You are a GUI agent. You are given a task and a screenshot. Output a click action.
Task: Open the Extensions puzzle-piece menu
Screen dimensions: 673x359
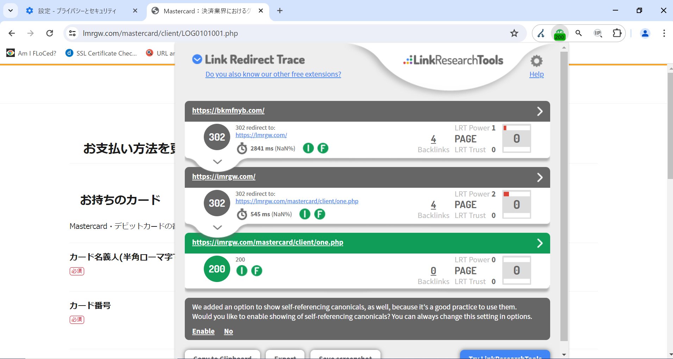tap(617, 33)
